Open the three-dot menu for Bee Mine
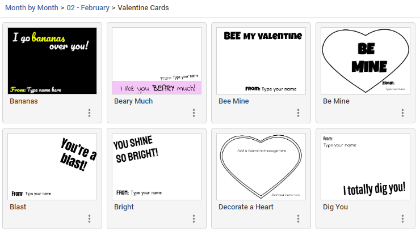Screen dimensions: 420x232 298,113
